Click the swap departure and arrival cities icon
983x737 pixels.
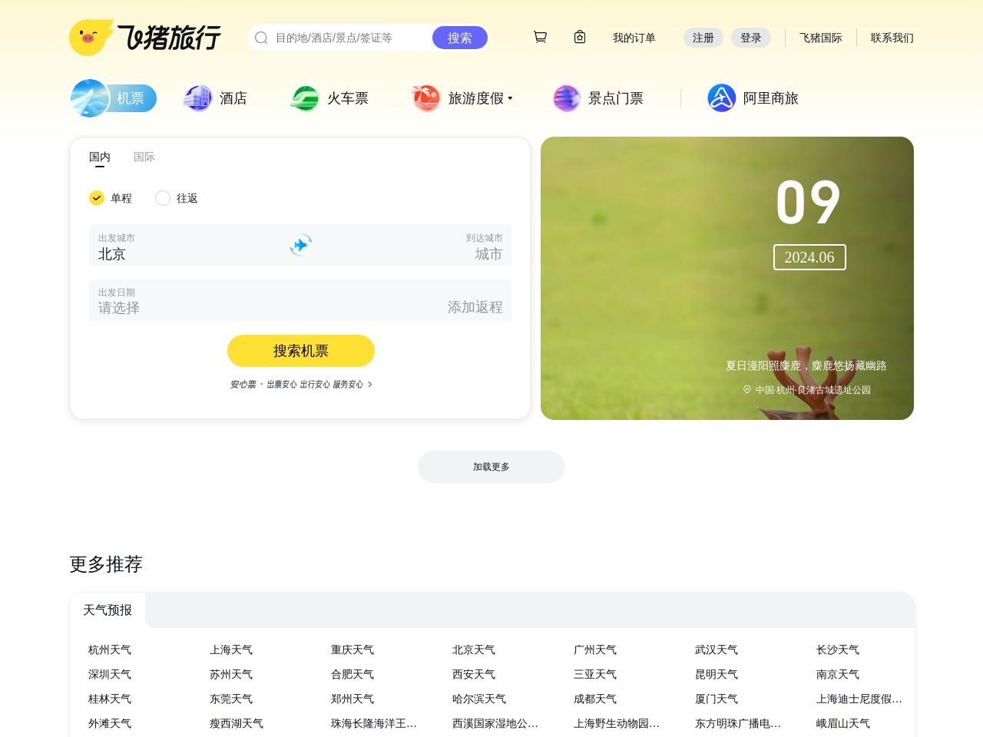tap(300, 245)
